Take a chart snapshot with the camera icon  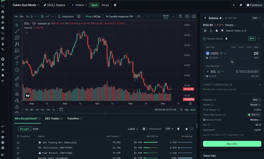click(x=194, y=16)
